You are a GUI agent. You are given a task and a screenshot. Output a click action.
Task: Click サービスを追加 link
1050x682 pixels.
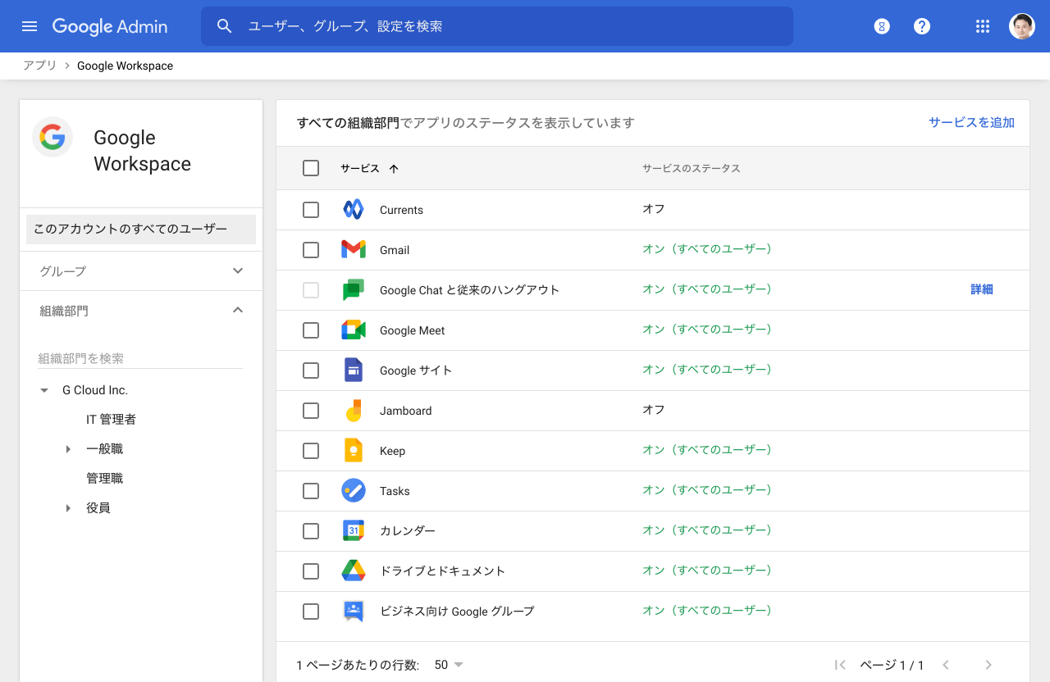(x=971, y=122)
